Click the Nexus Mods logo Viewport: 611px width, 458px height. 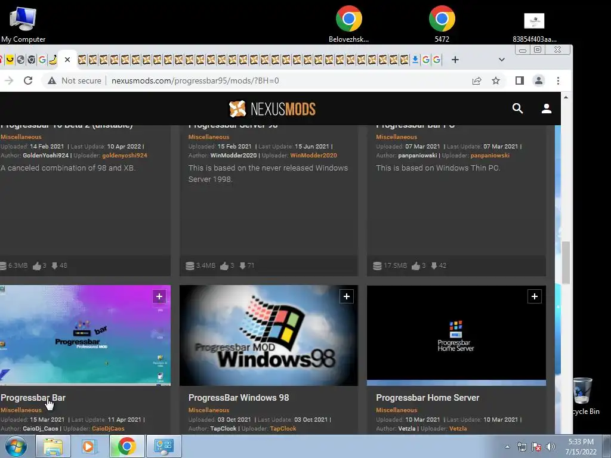[272, 109]
